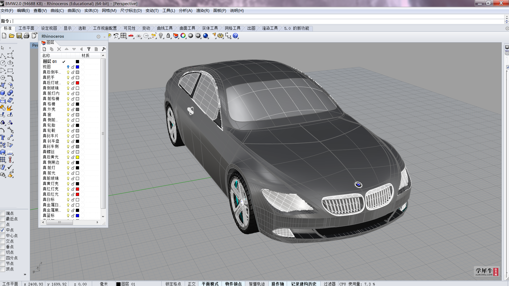
Task: Select the circle tool in left toolbar
Action: tap(3, 63)
